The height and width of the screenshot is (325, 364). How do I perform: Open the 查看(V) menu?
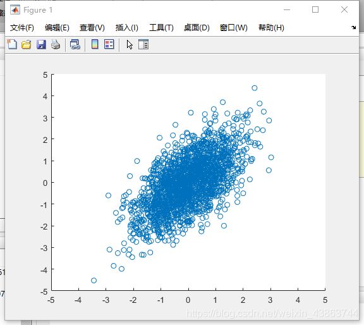coord(92,28)
